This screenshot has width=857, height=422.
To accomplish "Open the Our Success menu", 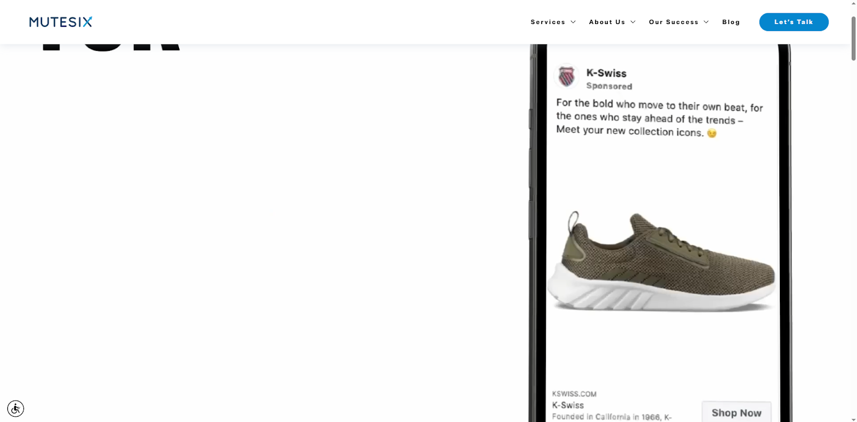I will click(674, 22).
